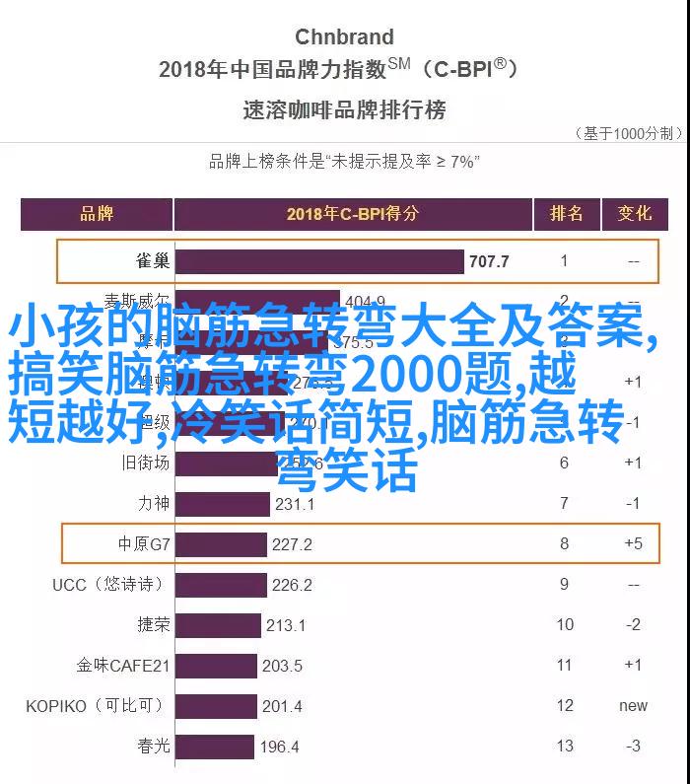
Task: Click the 雀巢 bar showing 707.7
Action: [319, 261]
